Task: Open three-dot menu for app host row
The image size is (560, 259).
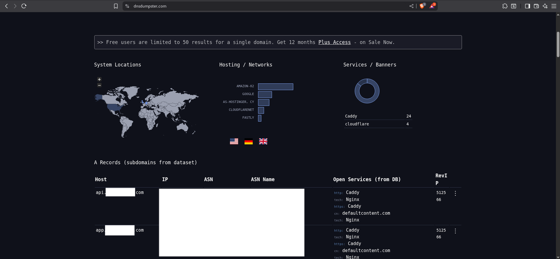Action: pos(455,231)
